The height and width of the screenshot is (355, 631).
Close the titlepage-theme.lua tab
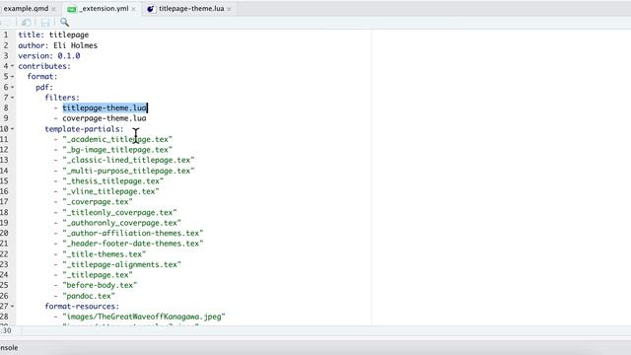(x=229, y=9)
